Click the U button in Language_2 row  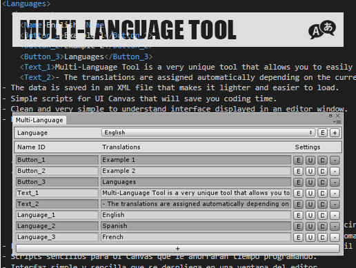[x=310, y=226]
